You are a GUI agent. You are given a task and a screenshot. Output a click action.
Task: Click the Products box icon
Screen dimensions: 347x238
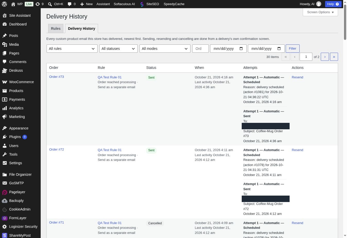tap(5, 91)
